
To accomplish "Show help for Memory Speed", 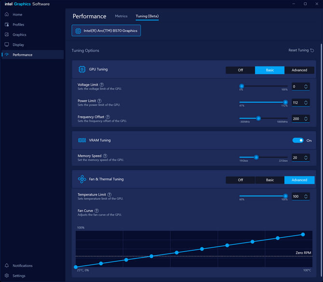I will tap(105, 156).
